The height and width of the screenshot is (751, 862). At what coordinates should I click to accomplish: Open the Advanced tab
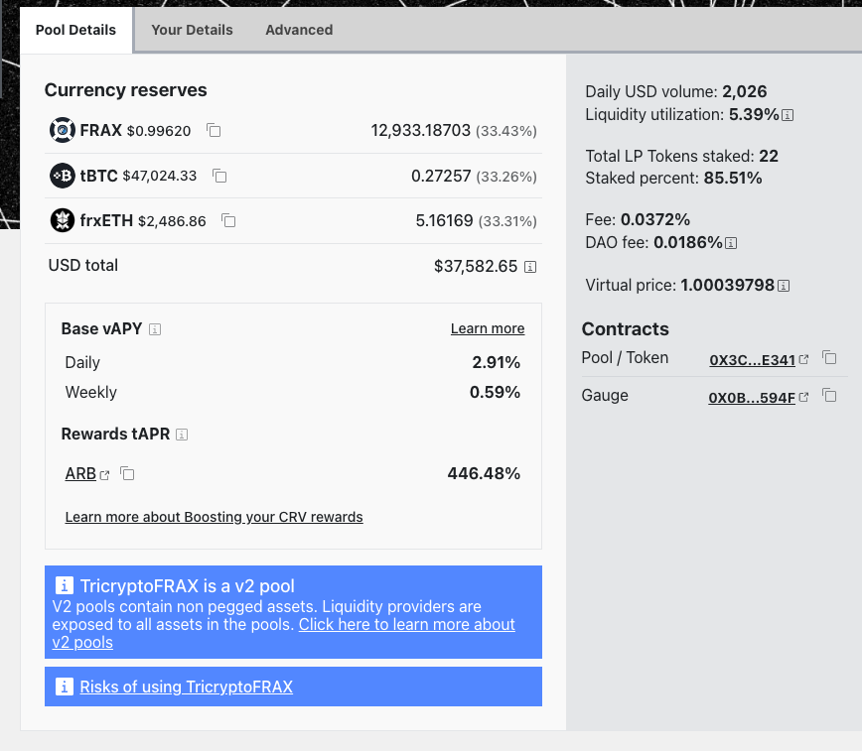coord(299,30)
